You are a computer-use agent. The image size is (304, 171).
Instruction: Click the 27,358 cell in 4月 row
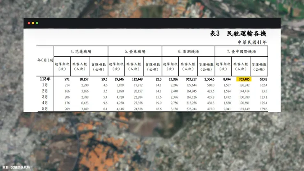138,103
